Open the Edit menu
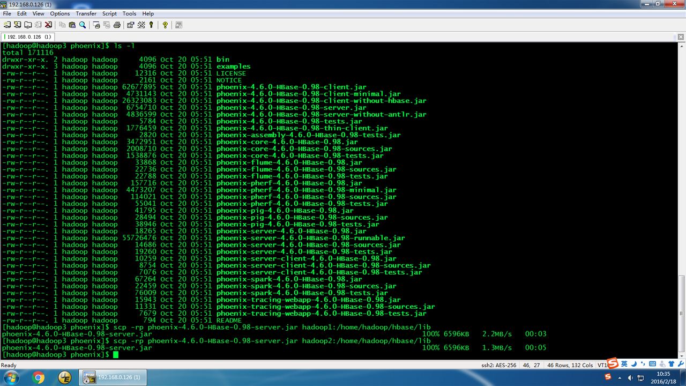The image size is (686, 386). pos(22,13)
